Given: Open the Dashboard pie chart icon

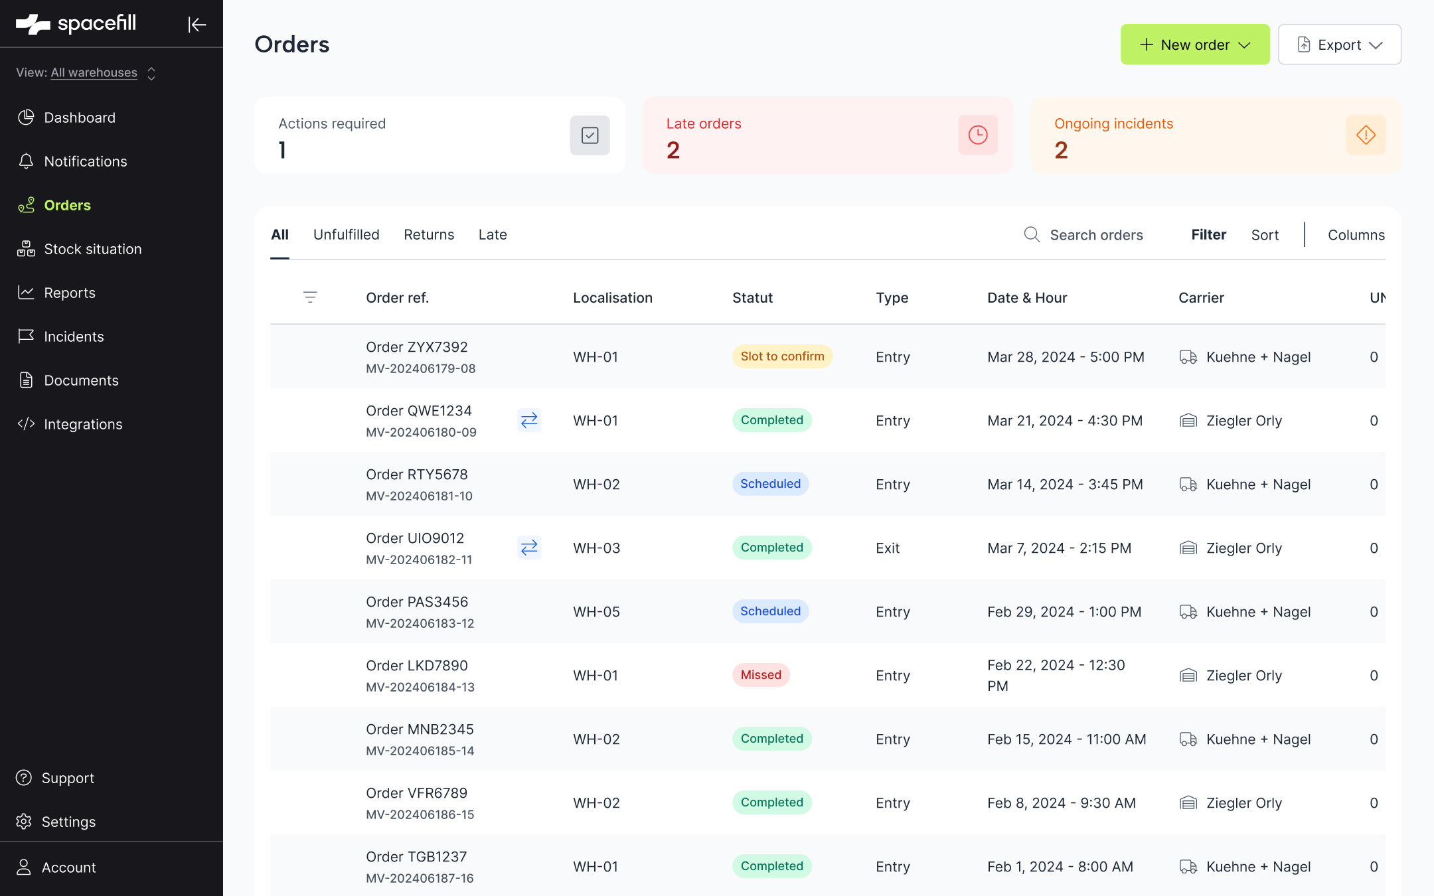Looking at the screenshot, I should tap(26, 117).
